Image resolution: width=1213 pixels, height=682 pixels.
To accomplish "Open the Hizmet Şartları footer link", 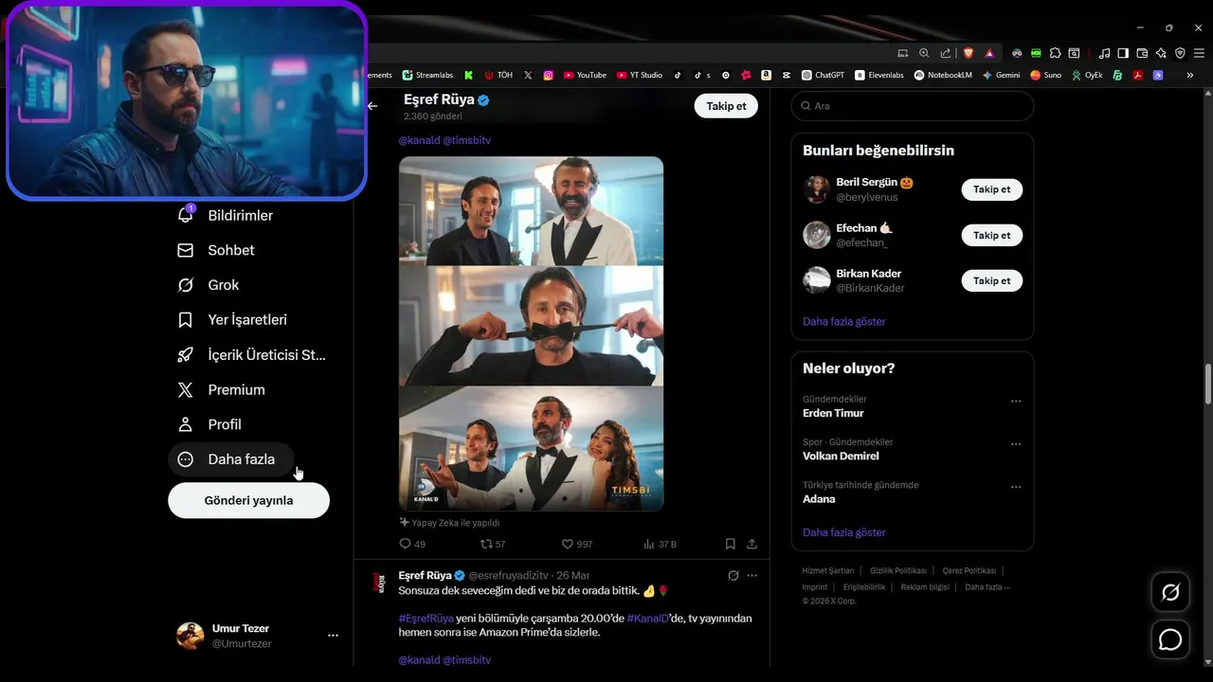I will [828, 571].
